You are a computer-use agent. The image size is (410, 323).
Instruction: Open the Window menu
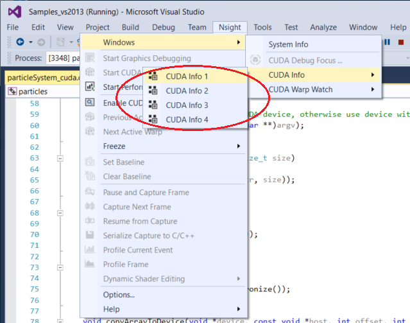(x=363, y=27)
